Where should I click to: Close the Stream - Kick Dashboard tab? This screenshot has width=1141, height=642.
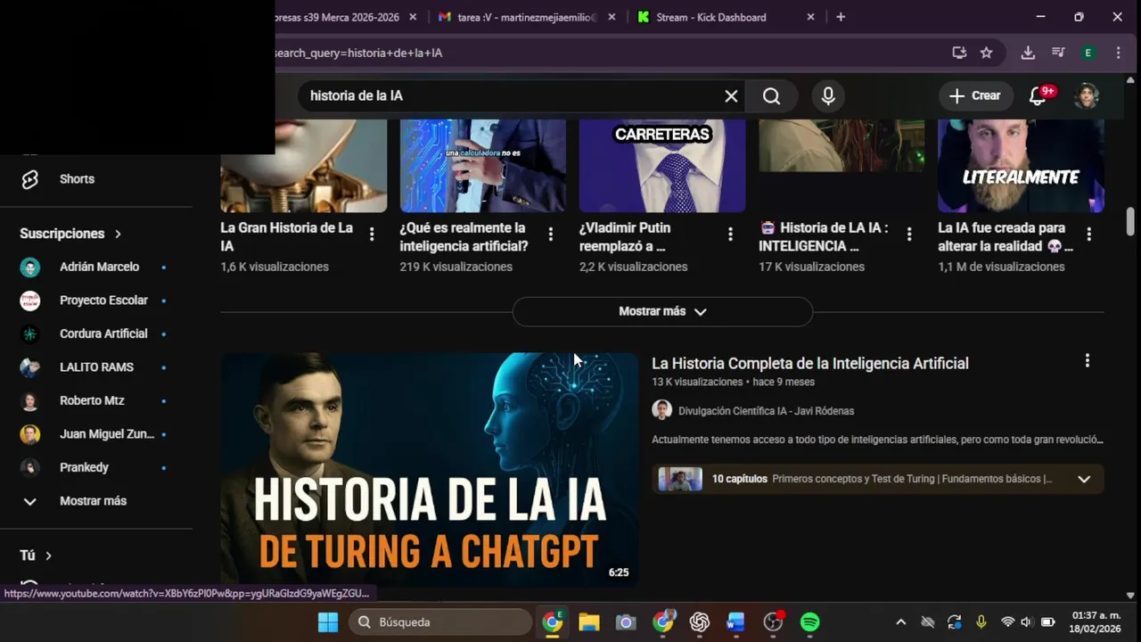[x=810, y=17]
